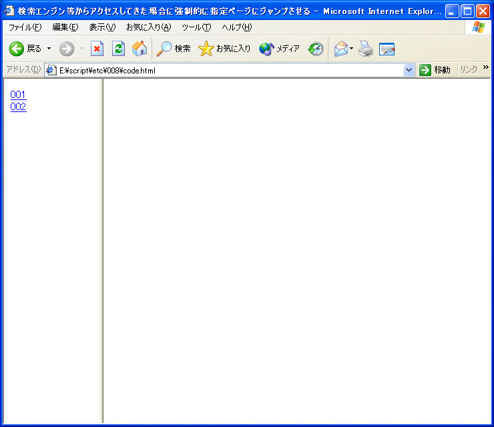Screen dimensions: 494x427
Task: Click the address bar URL field
Action: pos(227,70)
